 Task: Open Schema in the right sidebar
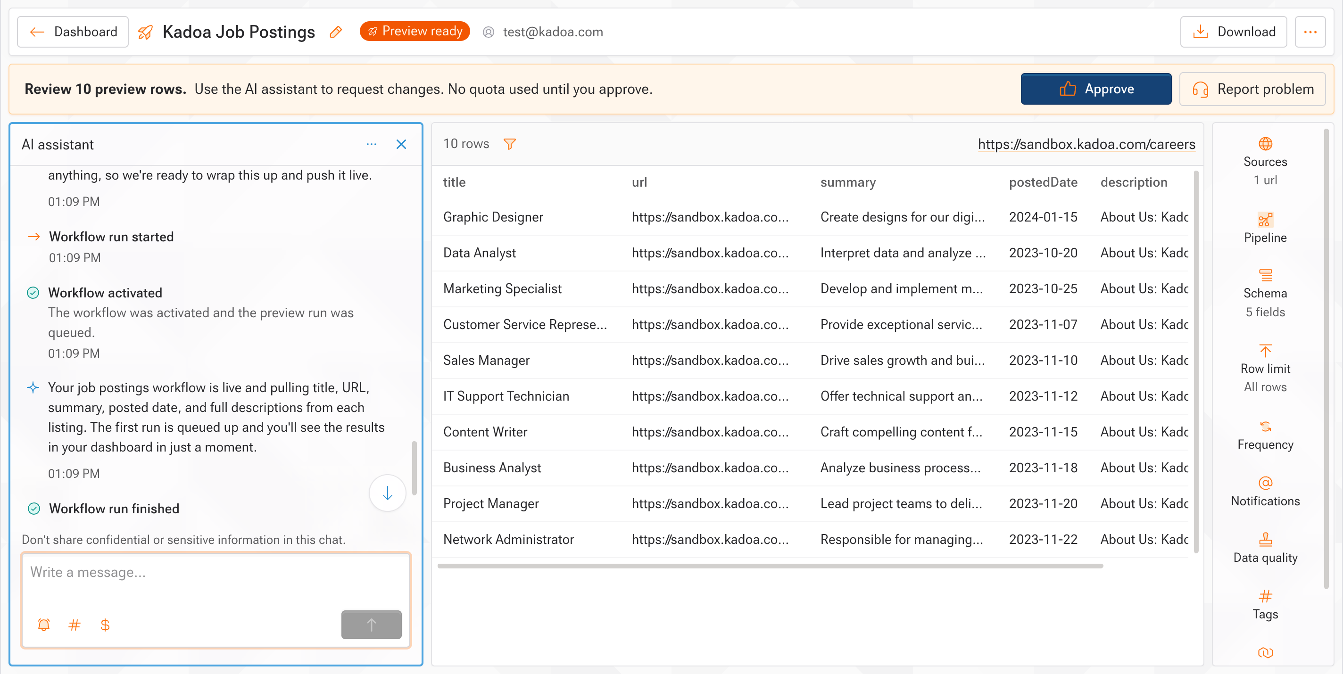pyautogui.click(x=1265, y=293)
